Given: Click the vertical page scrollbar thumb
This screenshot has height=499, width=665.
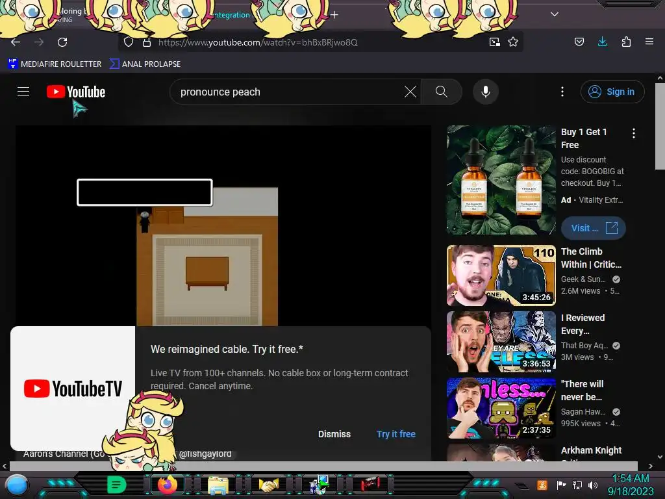Looking at the screenshot, I should pos(660,126).
